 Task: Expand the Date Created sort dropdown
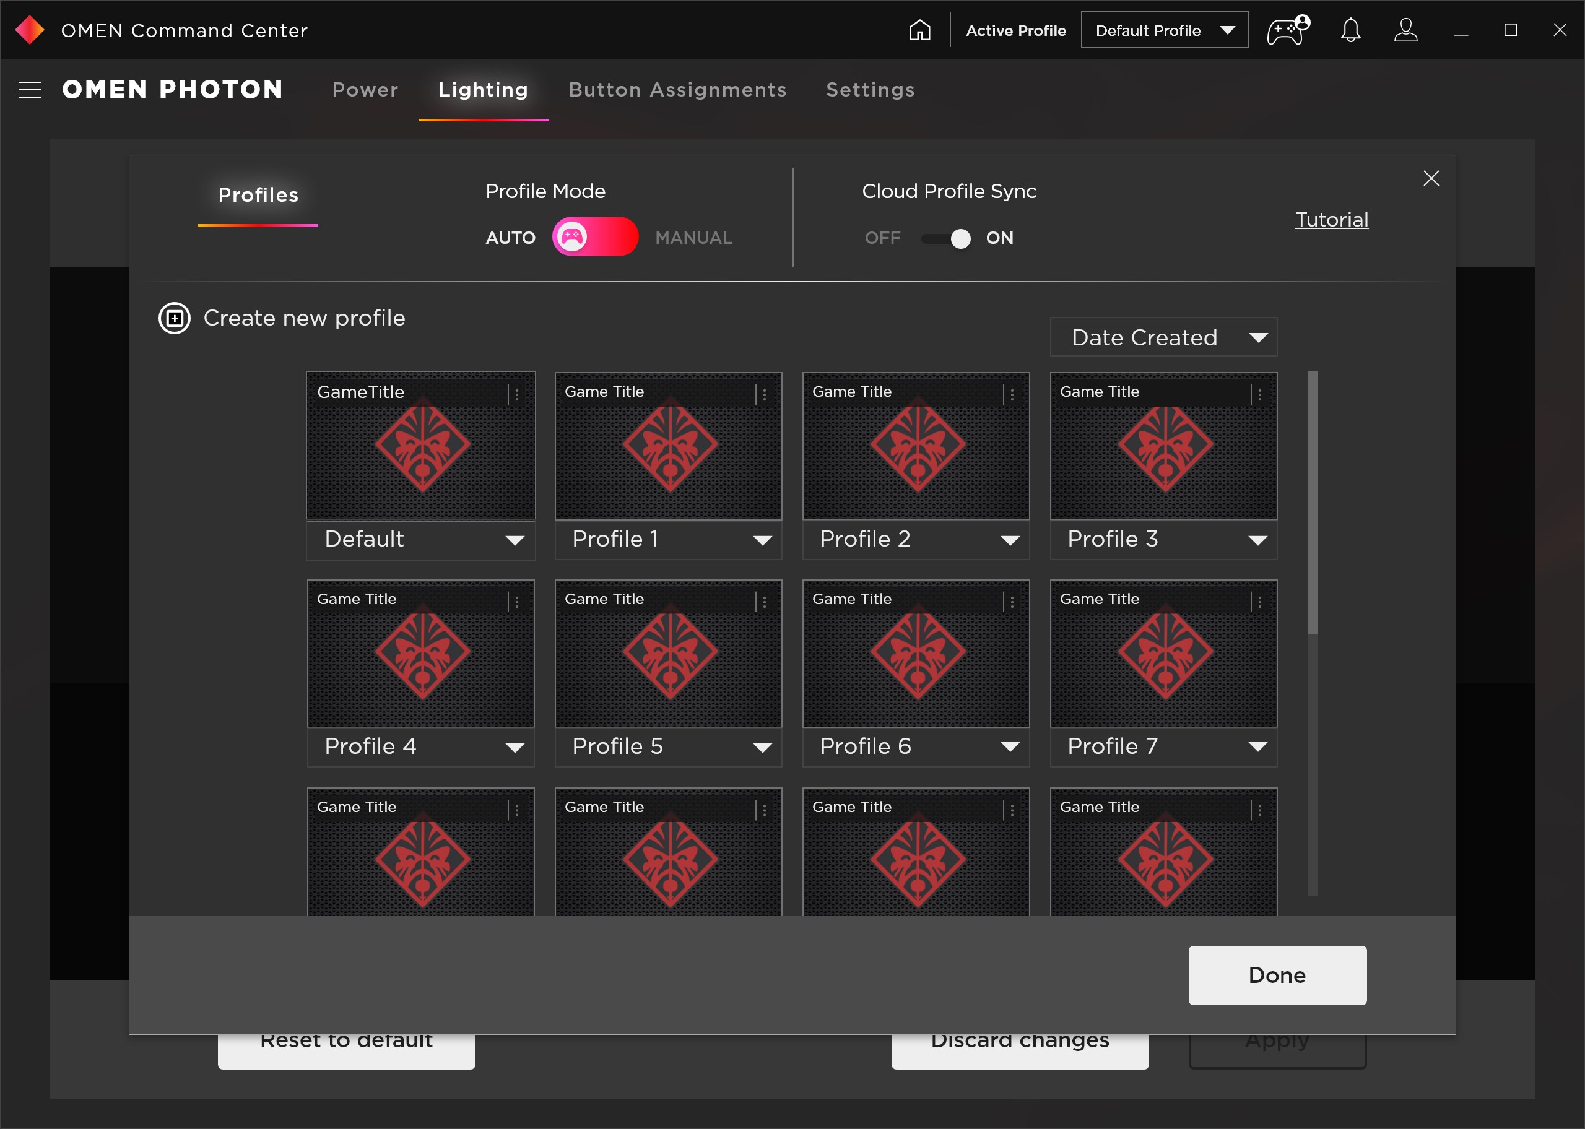pos(1163,337)
